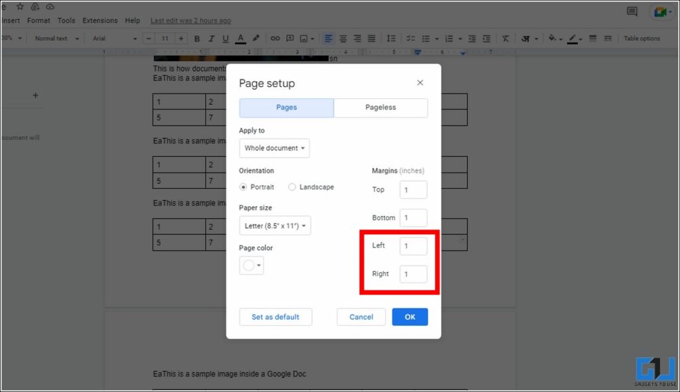
Task: Cancel the Page setup dialog
Action: coord(361,317)
